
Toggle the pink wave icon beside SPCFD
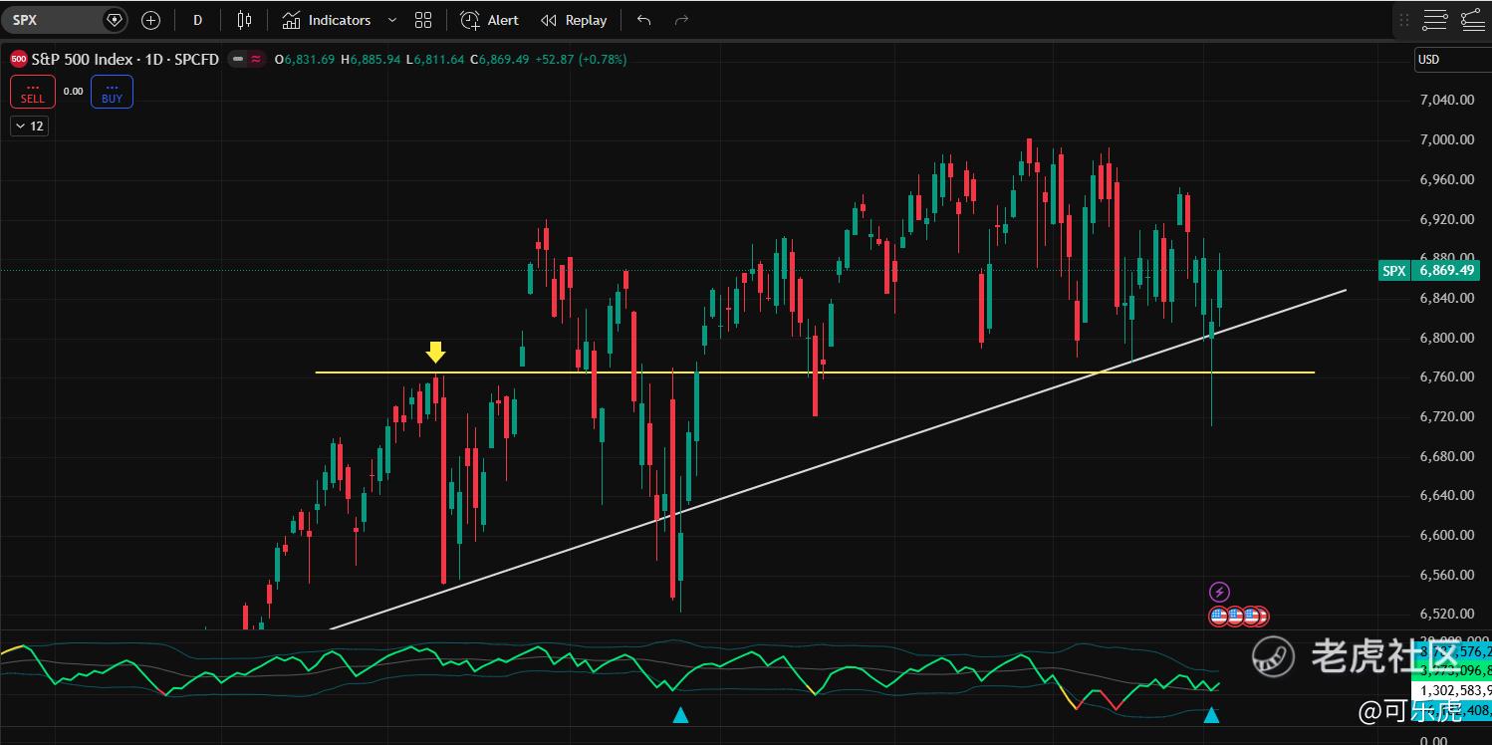(256, 60)
